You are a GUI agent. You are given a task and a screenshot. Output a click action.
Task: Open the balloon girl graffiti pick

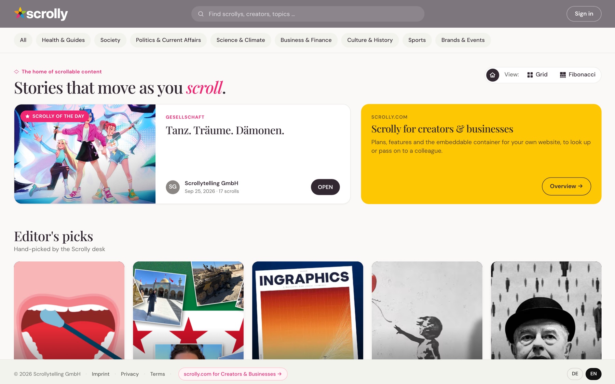[x=427, y=310]
